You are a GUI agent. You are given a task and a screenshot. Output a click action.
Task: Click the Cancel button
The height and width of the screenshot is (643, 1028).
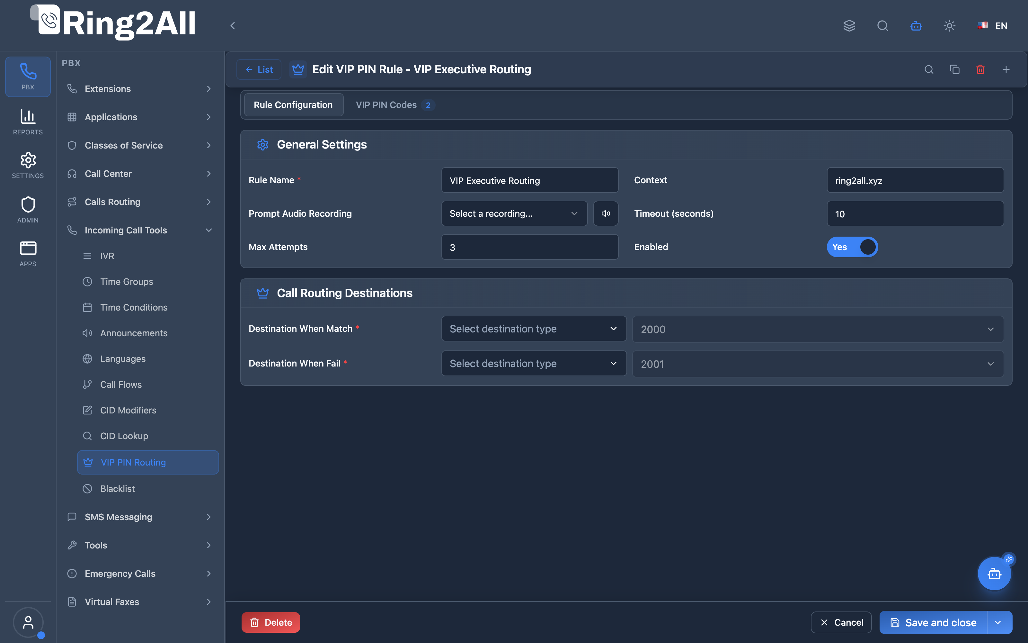(x=841, y=623)
